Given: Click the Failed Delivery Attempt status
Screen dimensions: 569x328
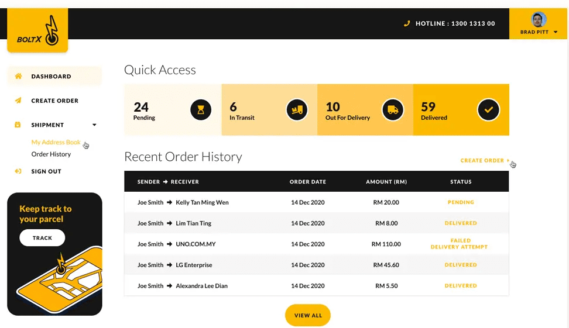Looking at the screenshot, I should coord(460,244).
